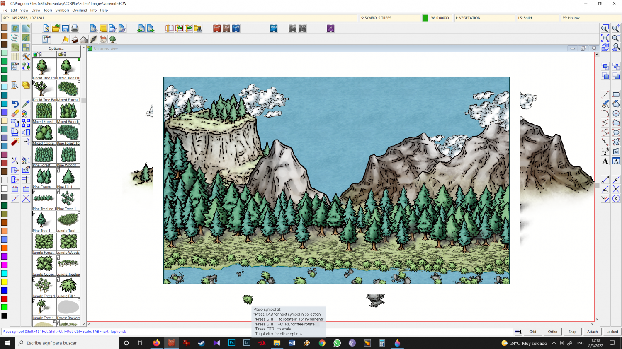622x349 pixels.
Task: Select the Line drawing tool
Action: click(x=605, y=95)
